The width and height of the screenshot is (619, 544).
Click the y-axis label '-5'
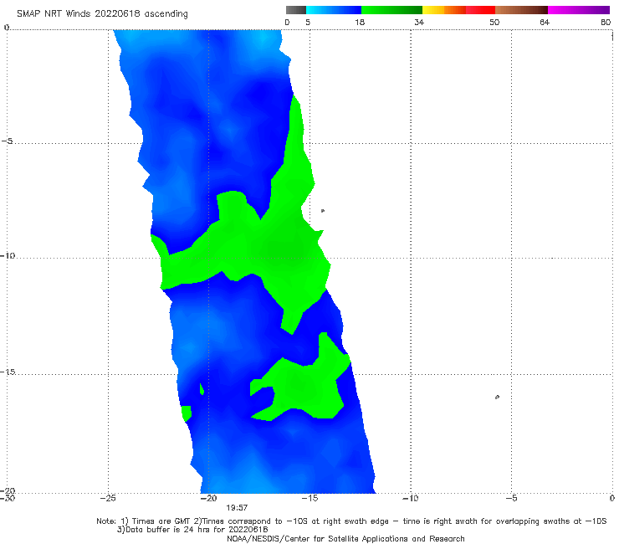click(7, 141)
